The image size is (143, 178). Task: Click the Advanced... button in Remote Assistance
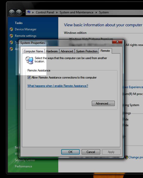103,104
